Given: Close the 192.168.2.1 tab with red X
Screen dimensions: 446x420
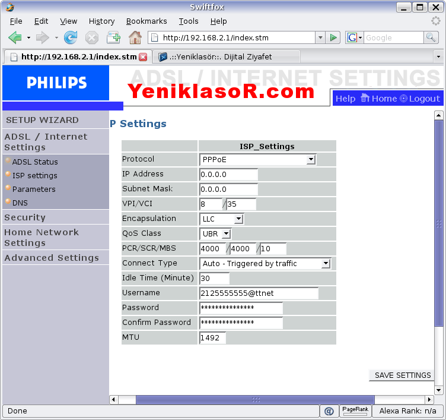Looking at the screenshot, I should click(143, 57).
